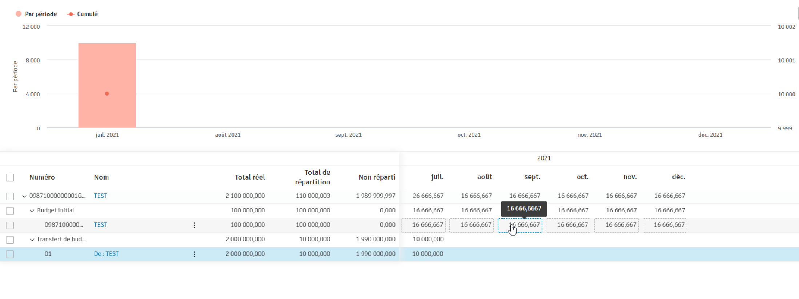Check the box for row 098710000000001G TEST

tap(10, 196)
